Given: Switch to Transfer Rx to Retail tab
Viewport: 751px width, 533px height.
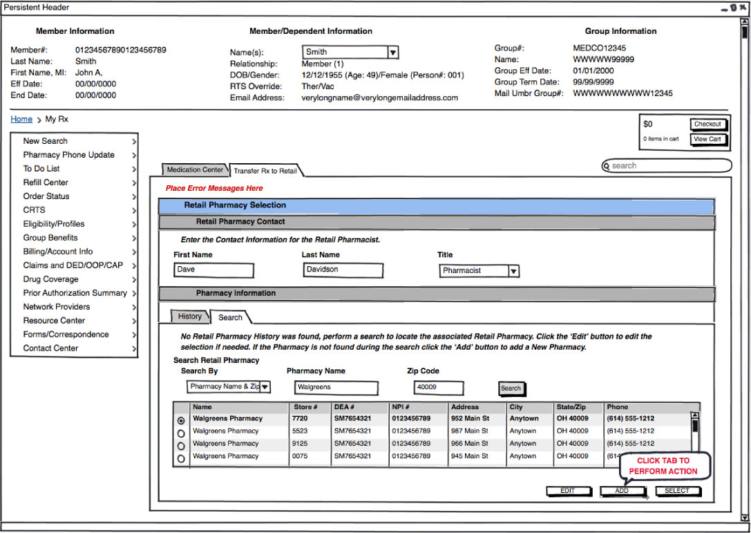Looking at the screenshot, I should 265,171.
